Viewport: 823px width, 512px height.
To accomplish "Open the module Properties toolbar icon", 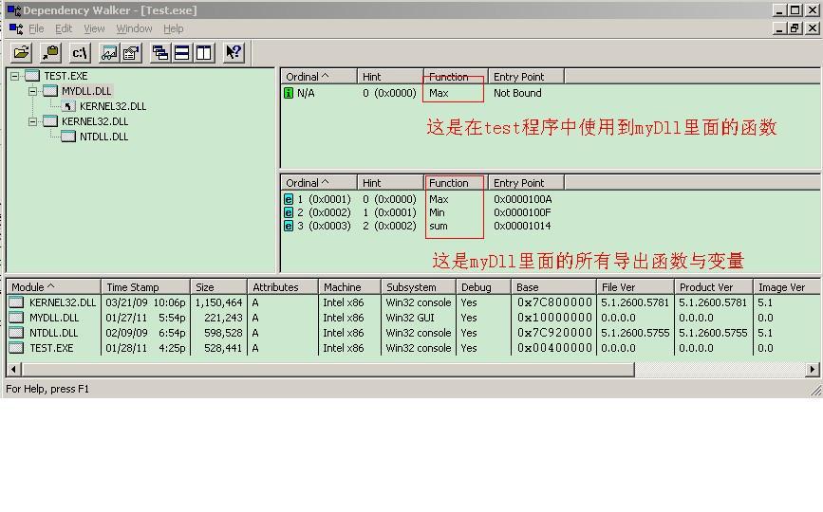I will tap(131, 52).
